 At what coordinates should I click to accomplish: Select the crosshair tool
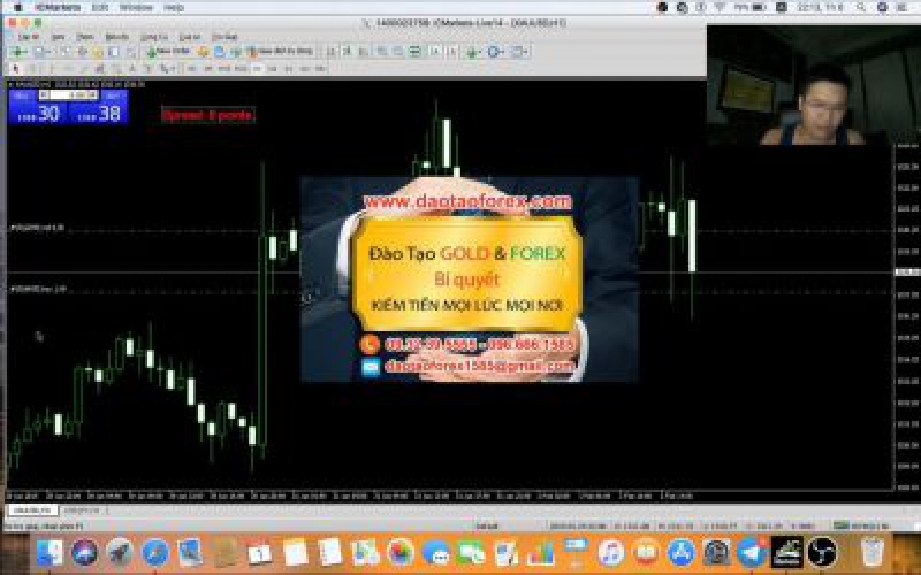pyautogui.click(x=32, y=68)
